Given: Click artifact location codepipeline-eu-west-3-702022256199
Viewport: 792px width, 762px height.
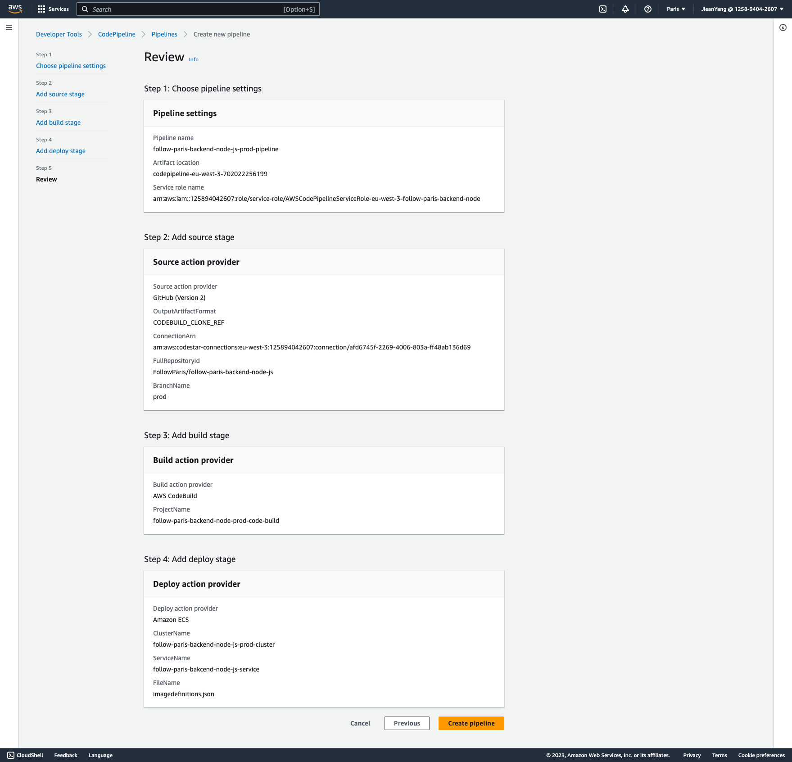Looking at the screenshot, I should click(x=210, y=174).
